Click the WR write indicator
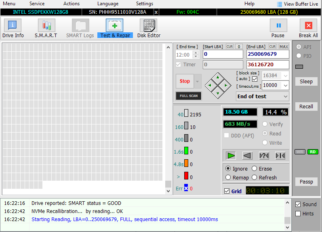This screenshot has height=232, width=322. click(300, 152)
